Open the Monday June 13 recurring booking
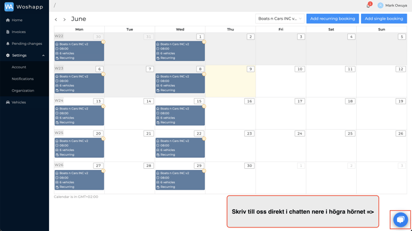 [x=79, y=115]
